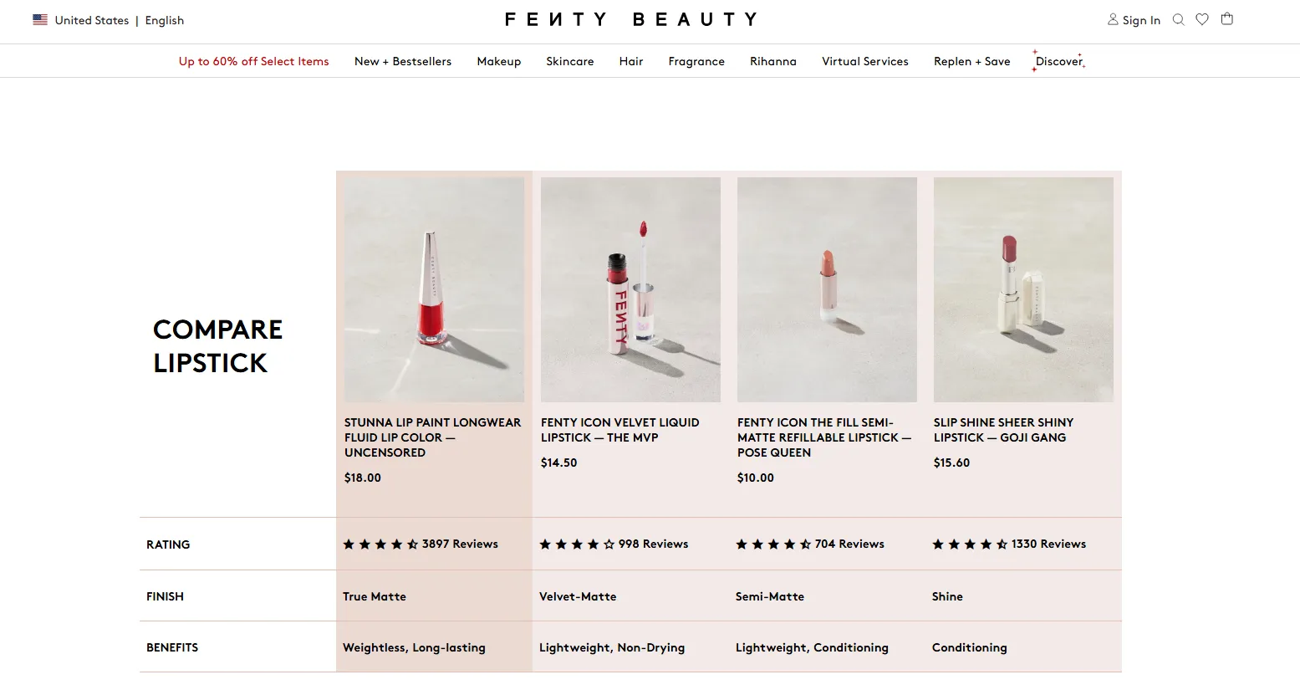Open the United States region selector
Viewport: 1300px width, 695px height.
click(x=90, y=20)
